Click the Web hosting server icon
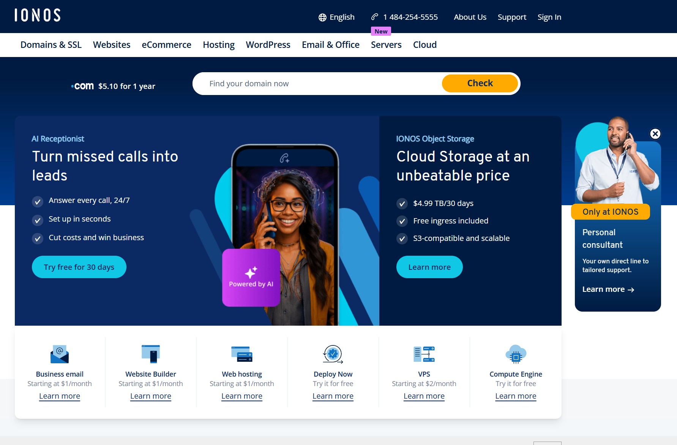 242,354
